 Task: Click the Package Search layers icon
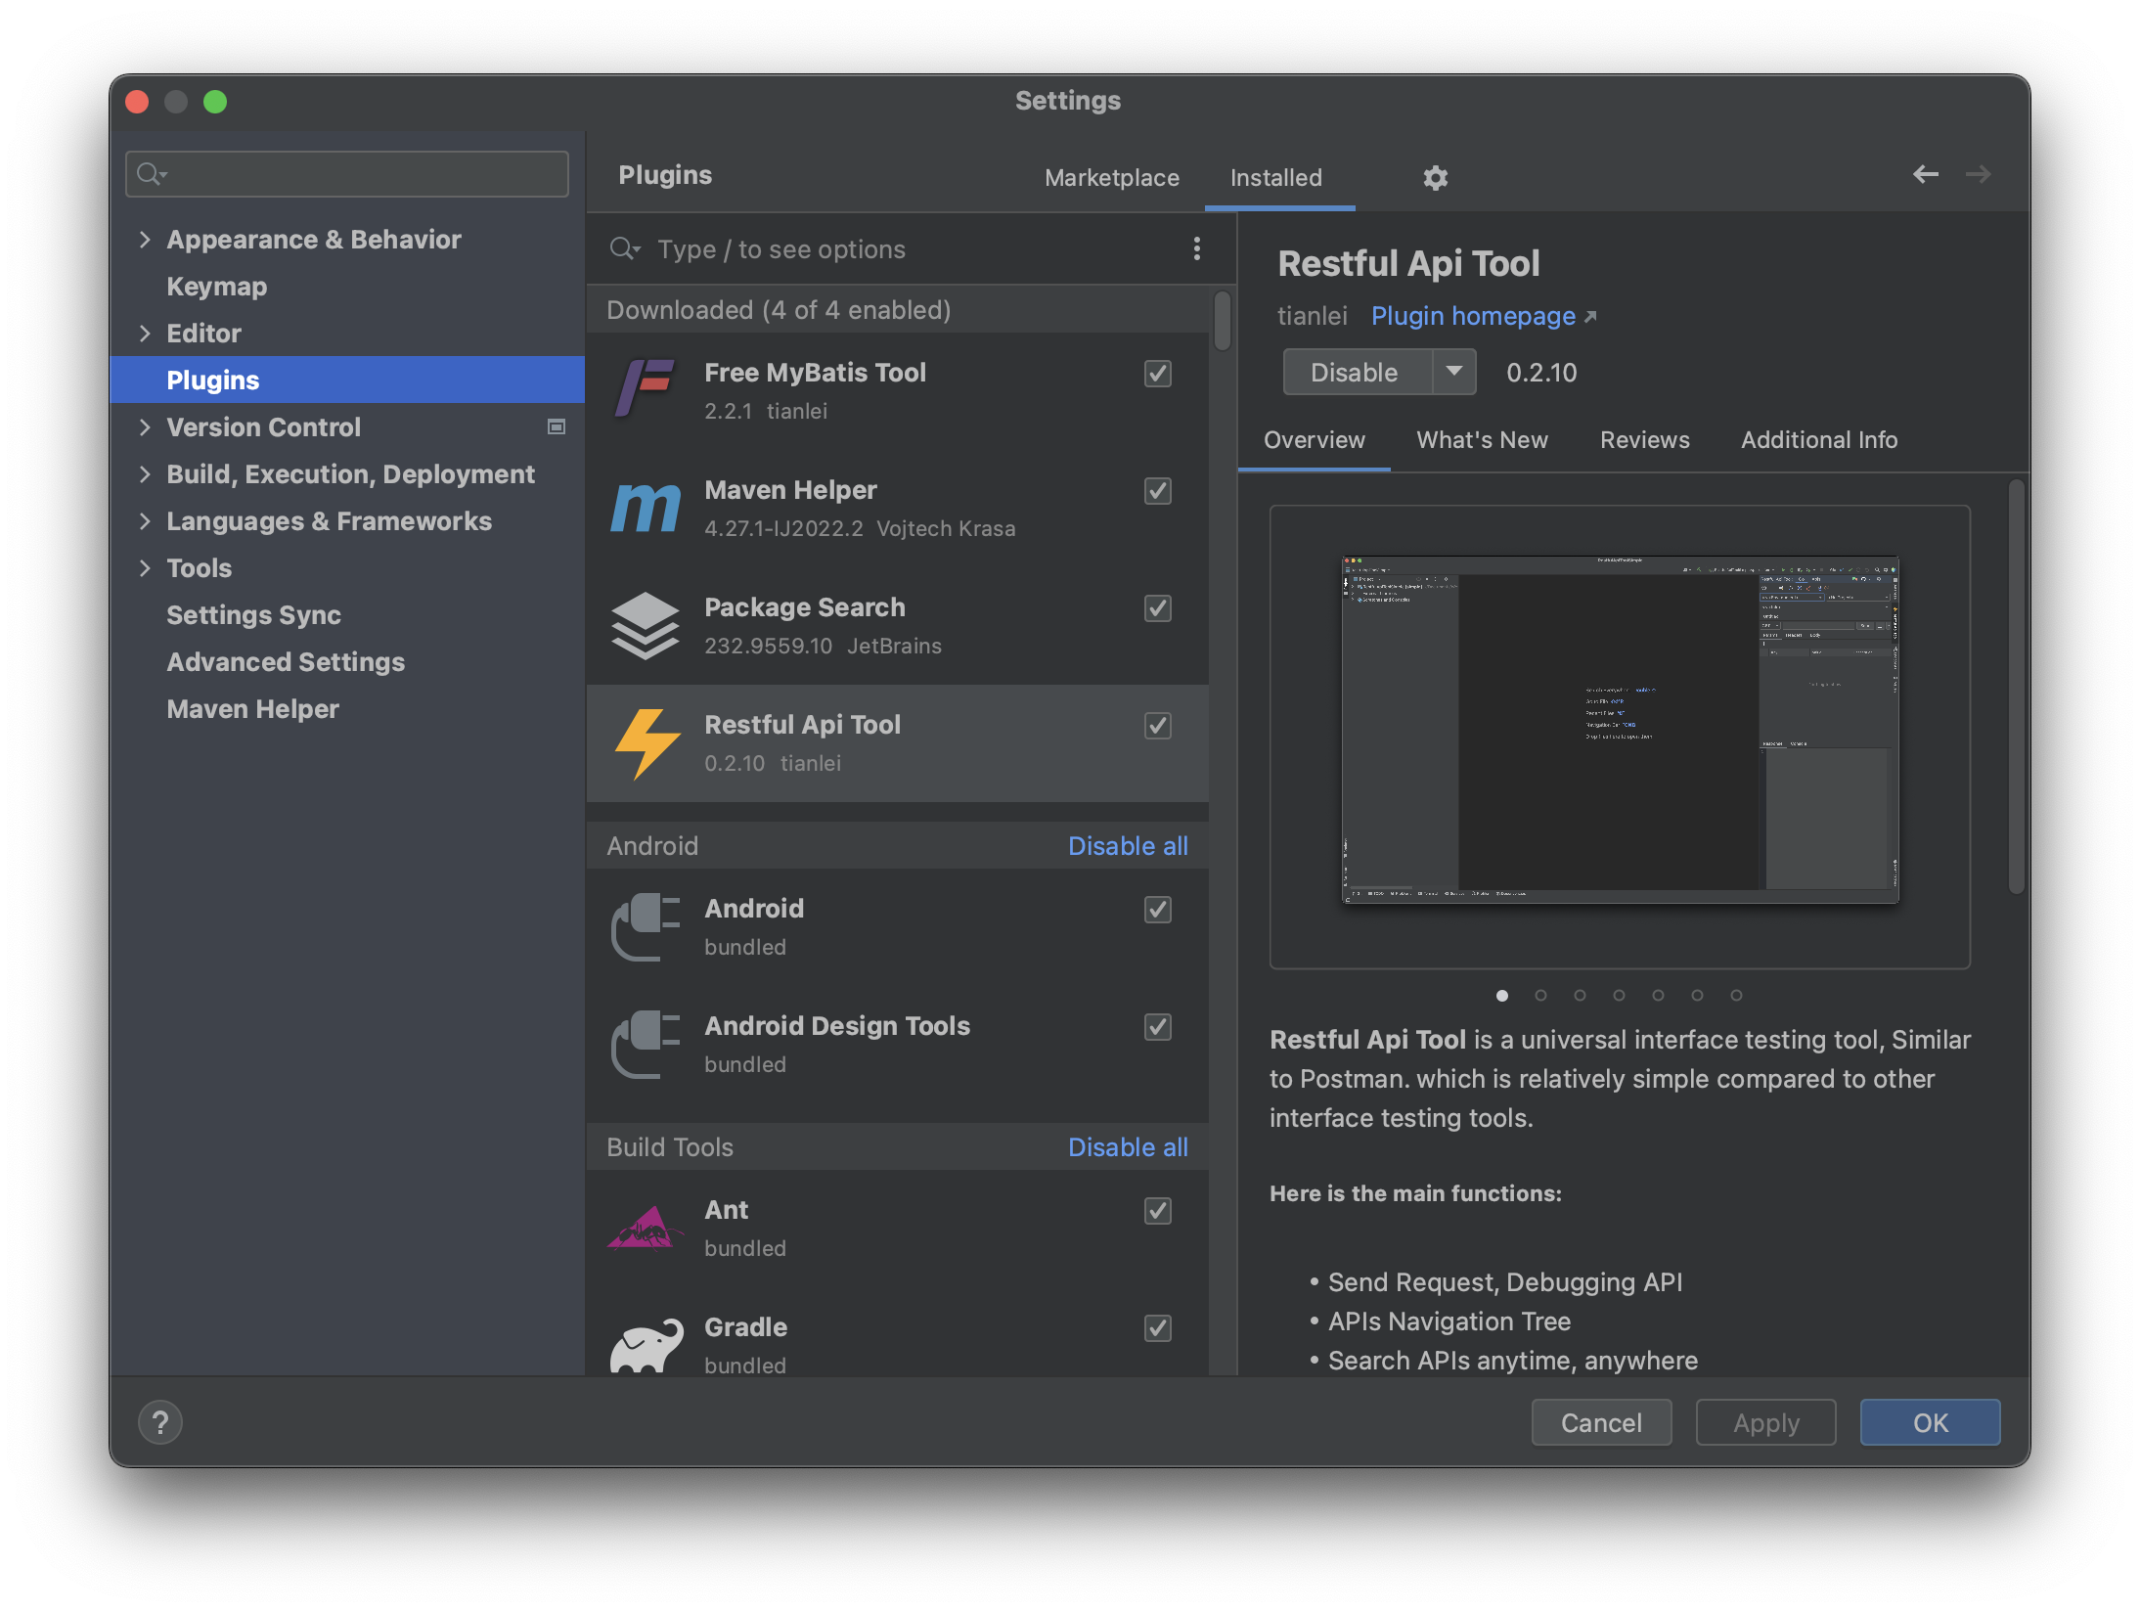click(x=646, y=626)
